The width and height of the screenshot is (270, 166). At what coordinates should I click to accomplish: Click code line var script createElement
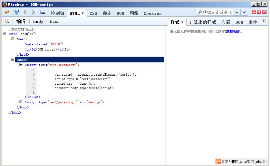click(x=95, y=75)
